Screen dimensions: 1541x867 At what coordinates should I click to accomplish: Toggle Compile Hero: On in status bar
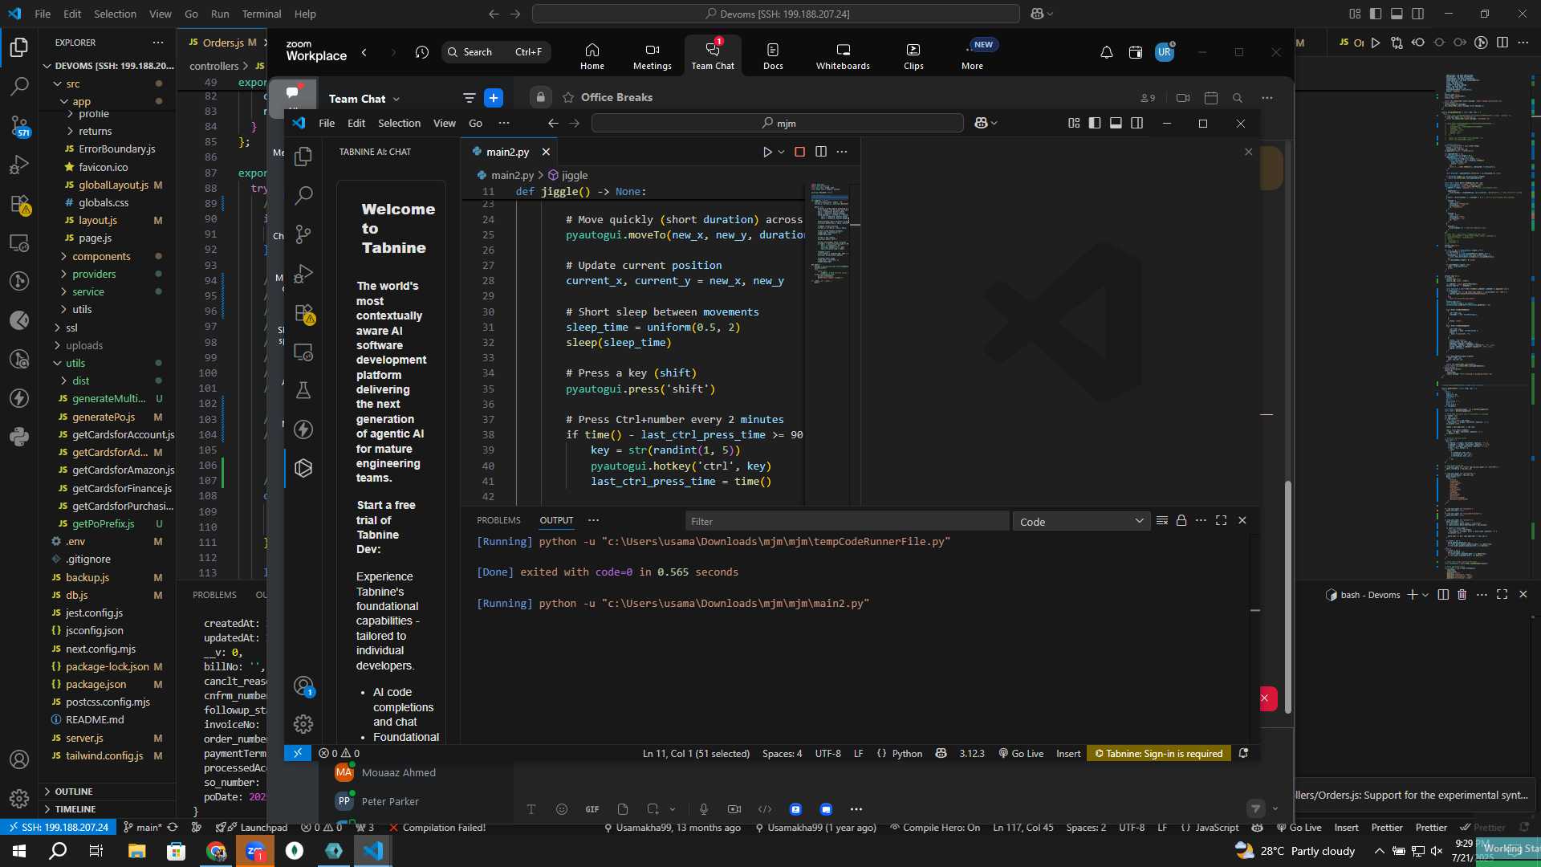(x=935, y=828)
